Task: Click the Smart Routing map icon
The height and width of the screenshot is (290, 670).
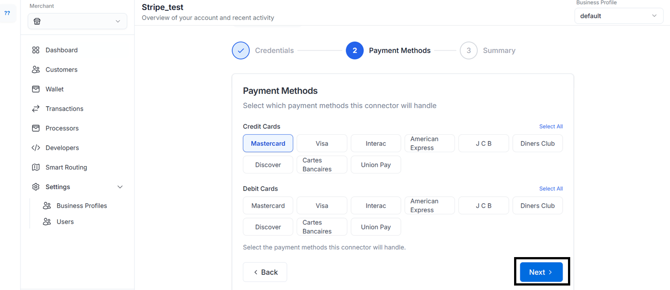Action: tap(36, 168)
